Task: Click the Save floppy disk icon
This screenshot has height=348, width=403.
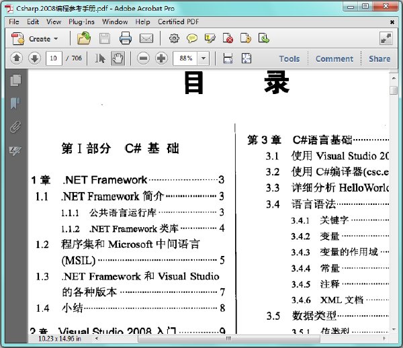Action: pyautogui.click(x=105, y=38)
